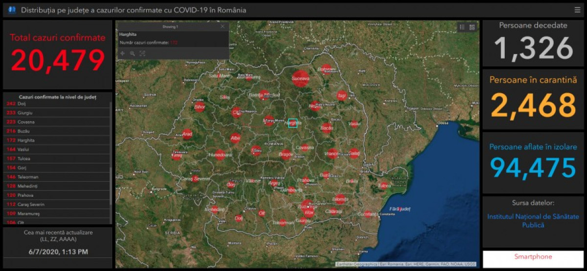Viewport: 587px width, 271px height.
Task: Close the Harghita info popup
Action: point(223,27)
